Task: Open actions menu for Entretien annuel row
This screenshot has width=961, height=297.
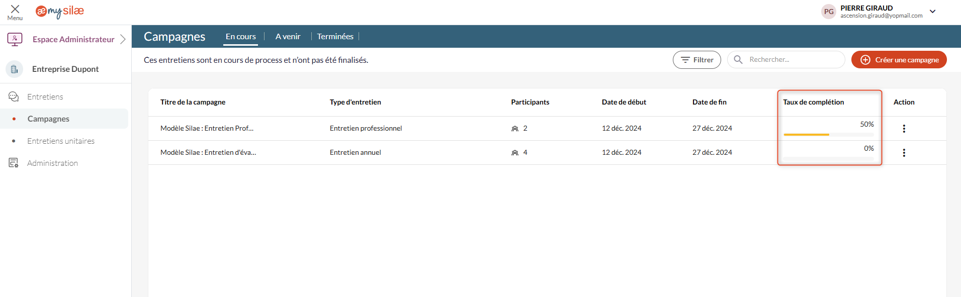Action: point(904,153)
